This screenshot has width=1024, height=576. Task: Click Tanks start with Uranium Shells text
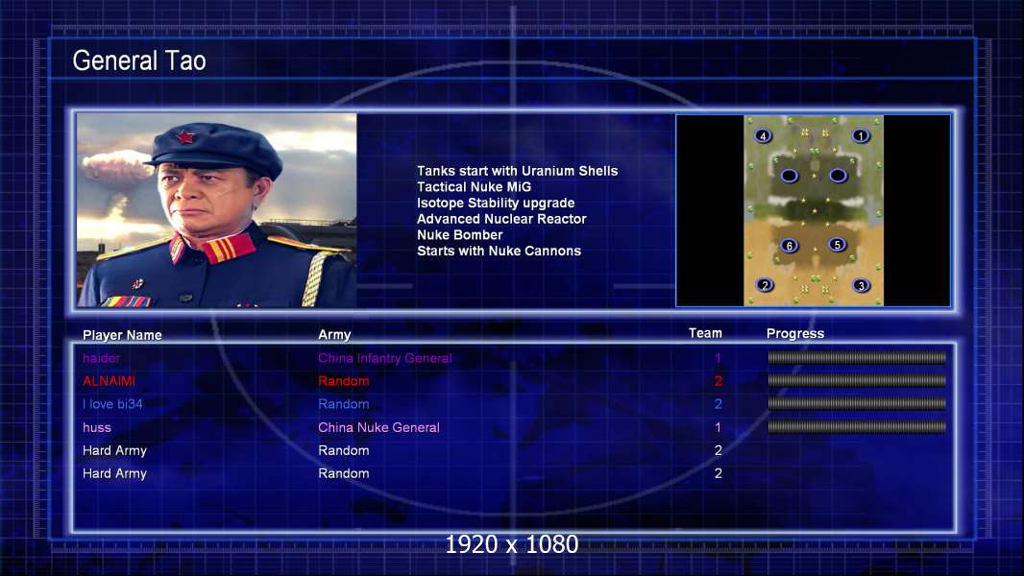(517, 171)
